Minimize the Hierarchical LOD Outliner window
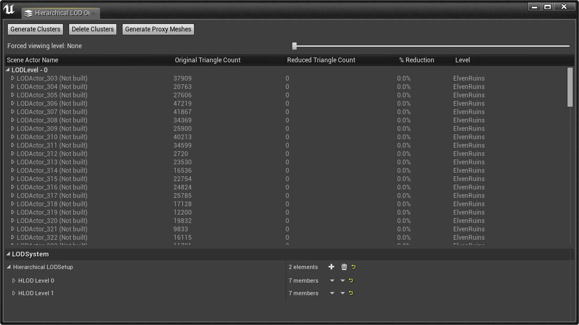The height and width of the screenshot is (325, 579). tap(534, 7)
